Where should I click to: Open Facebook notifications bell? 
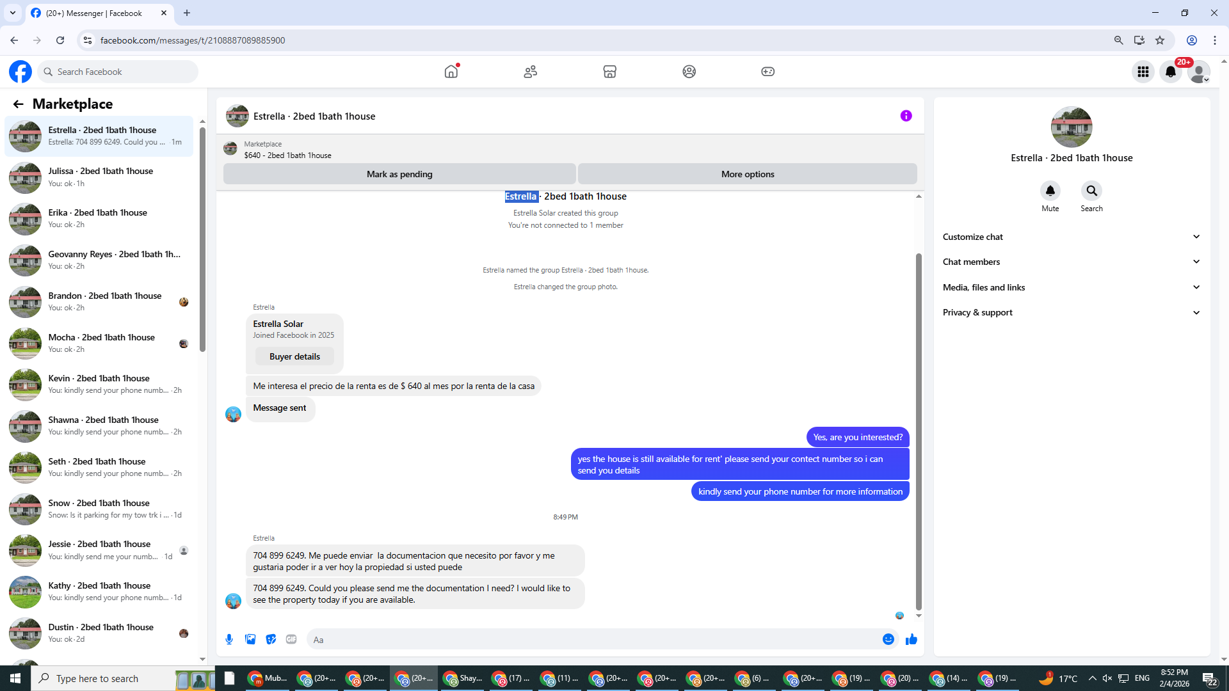tap(1170, 72)
